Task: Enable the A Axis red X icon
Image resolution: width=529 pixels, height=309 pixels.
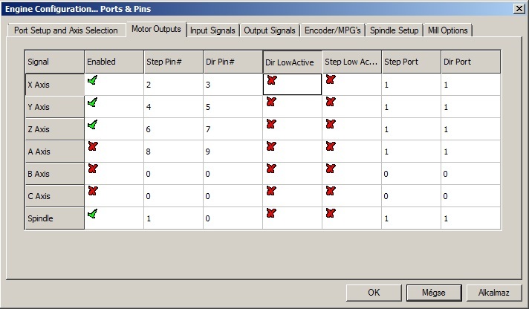Action: click(x=92, y=147)
